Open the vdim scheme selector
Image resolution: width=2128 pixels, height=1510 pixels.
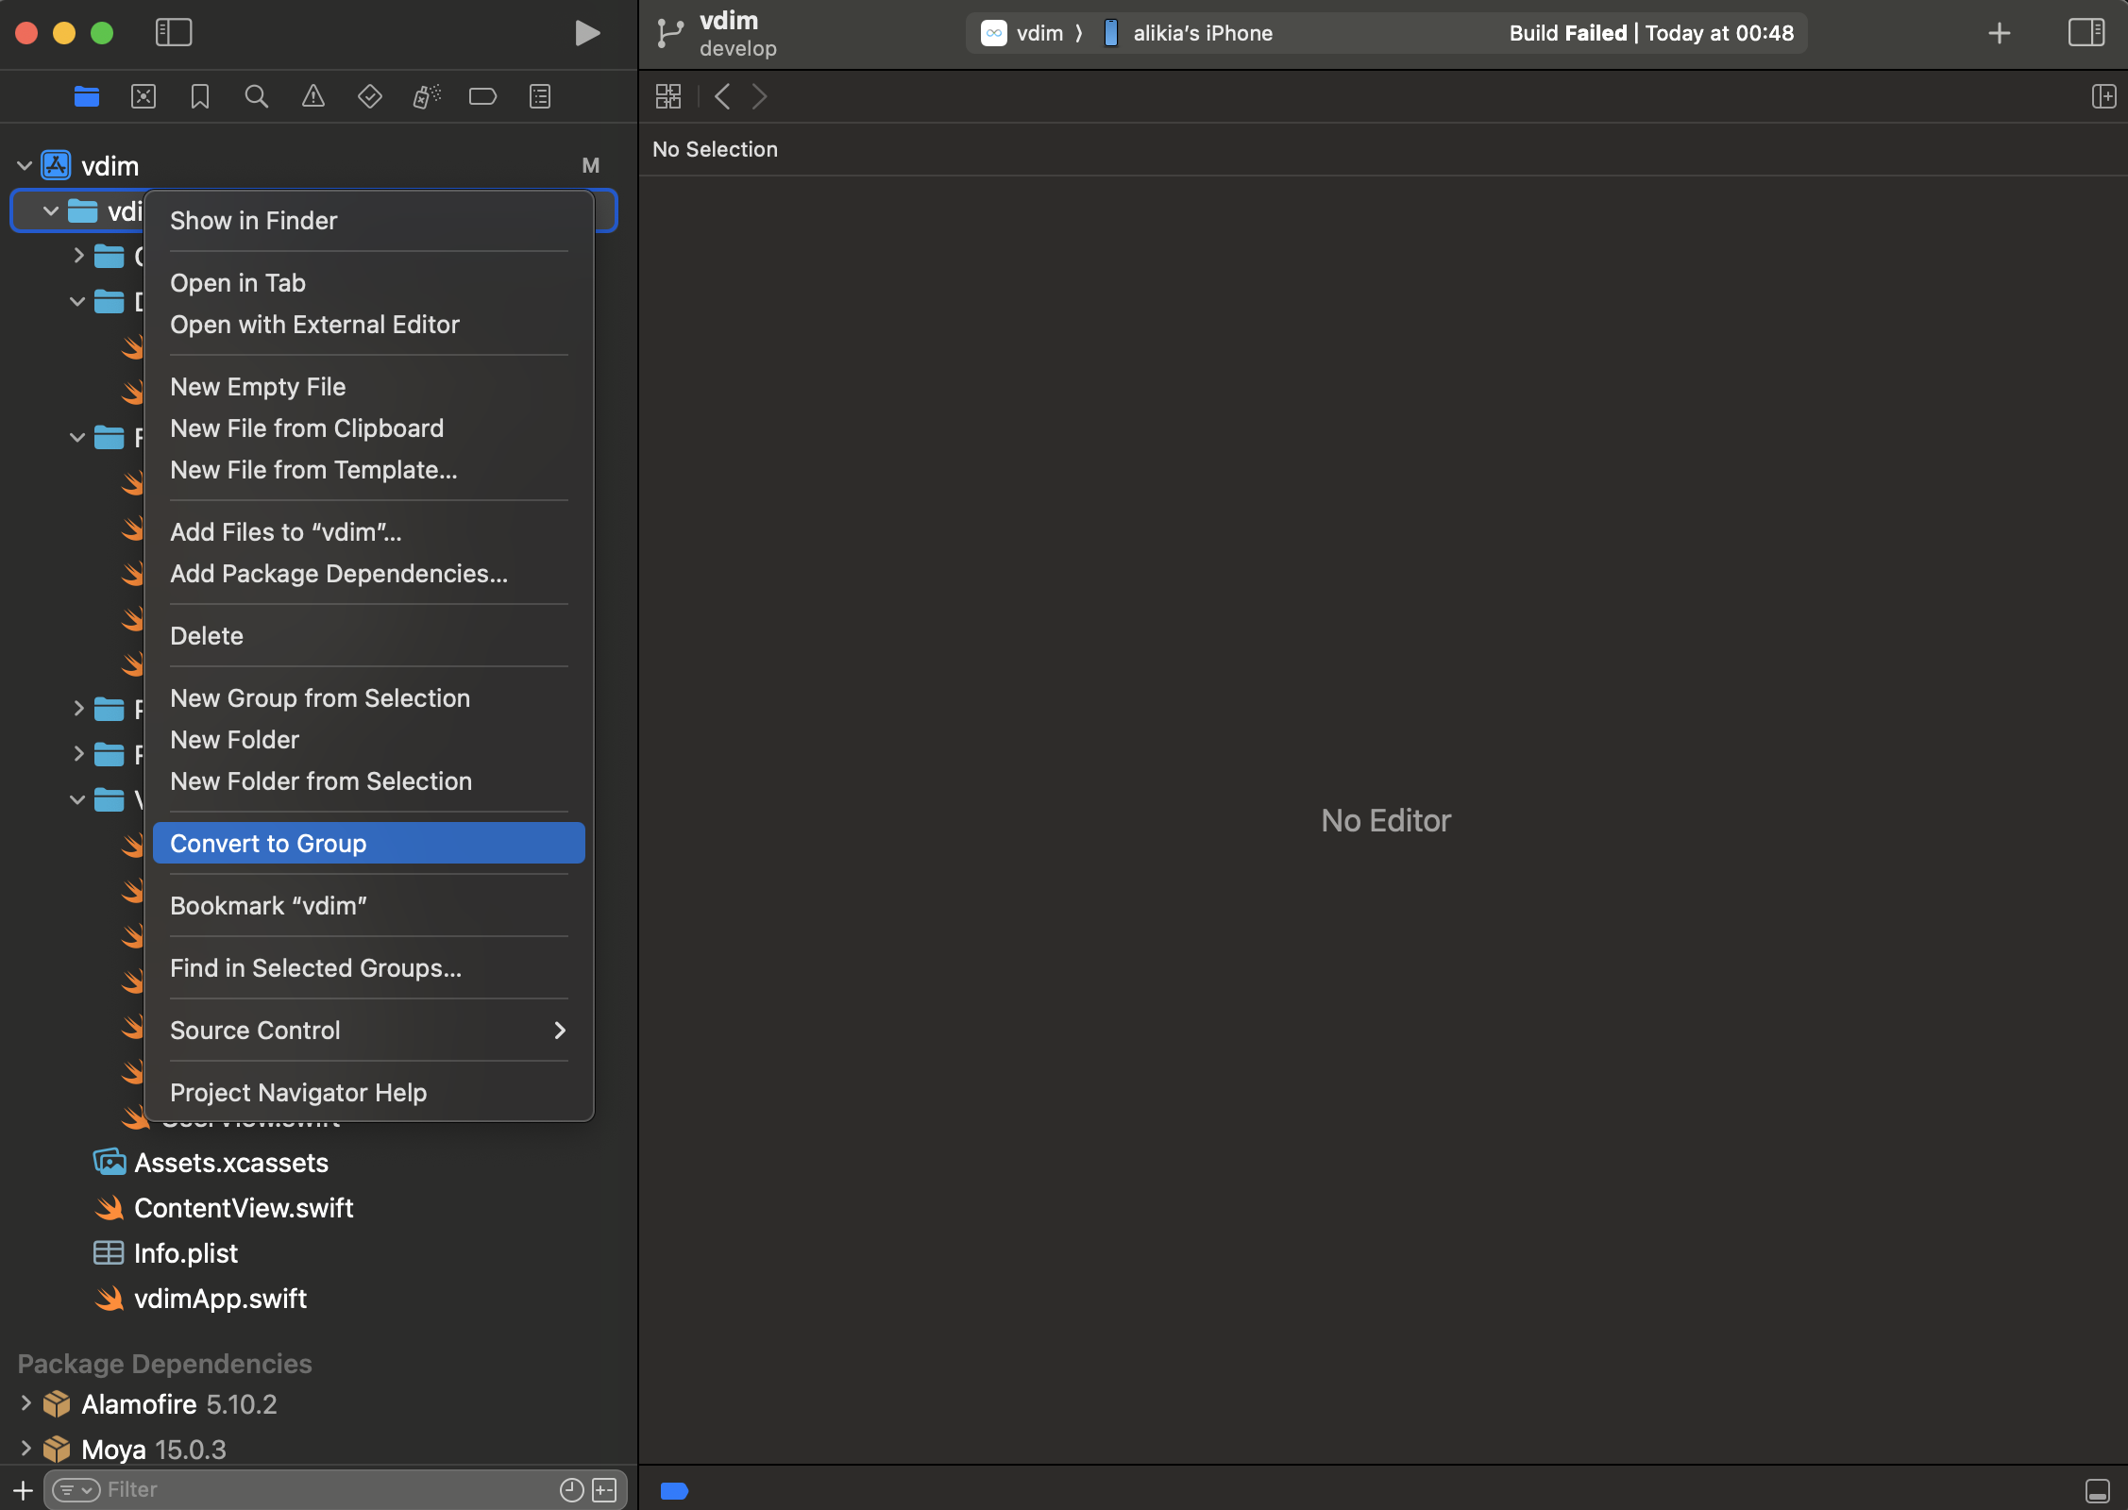coord(1022,33)
